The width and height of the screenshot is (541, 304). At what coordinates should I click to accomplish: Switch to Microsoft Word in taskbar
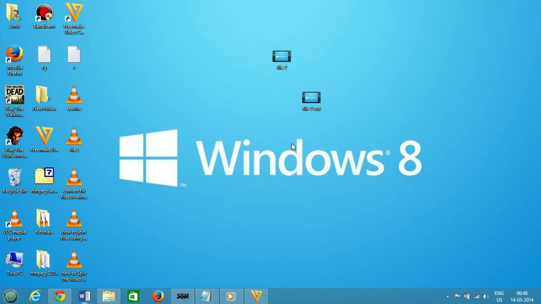pos(84,296)
